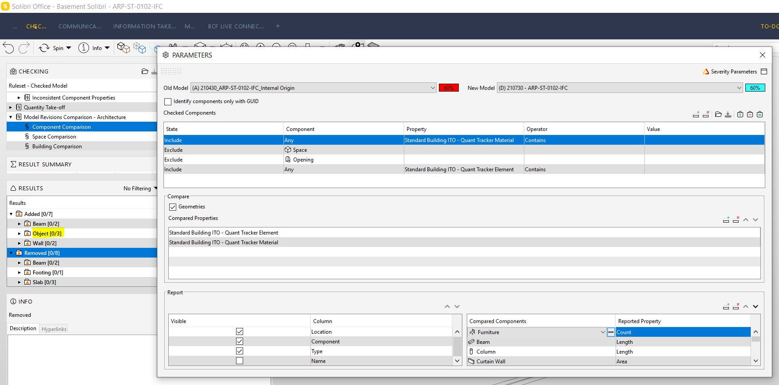This screenshot has width=779, height=385.
Task: Open the New Model dropdown
Action: point(620,88)
